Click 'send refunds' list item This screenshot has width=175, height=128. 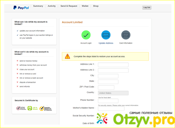24,86
